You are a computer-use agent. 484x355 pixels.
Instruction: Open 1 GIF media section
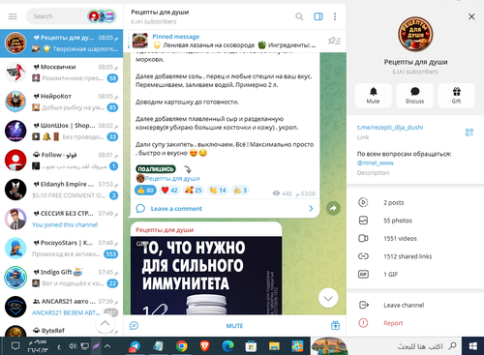(x=415, y=274)
